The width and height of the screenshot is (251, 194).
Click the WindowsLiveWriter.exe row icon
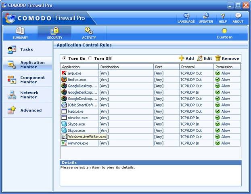click(64, 137)
